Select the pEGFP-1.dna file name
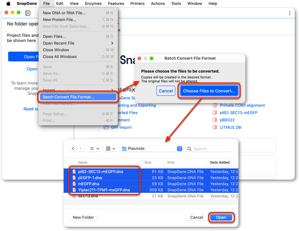The width and height of the screenshot is (299, 231). pos(90,178)
